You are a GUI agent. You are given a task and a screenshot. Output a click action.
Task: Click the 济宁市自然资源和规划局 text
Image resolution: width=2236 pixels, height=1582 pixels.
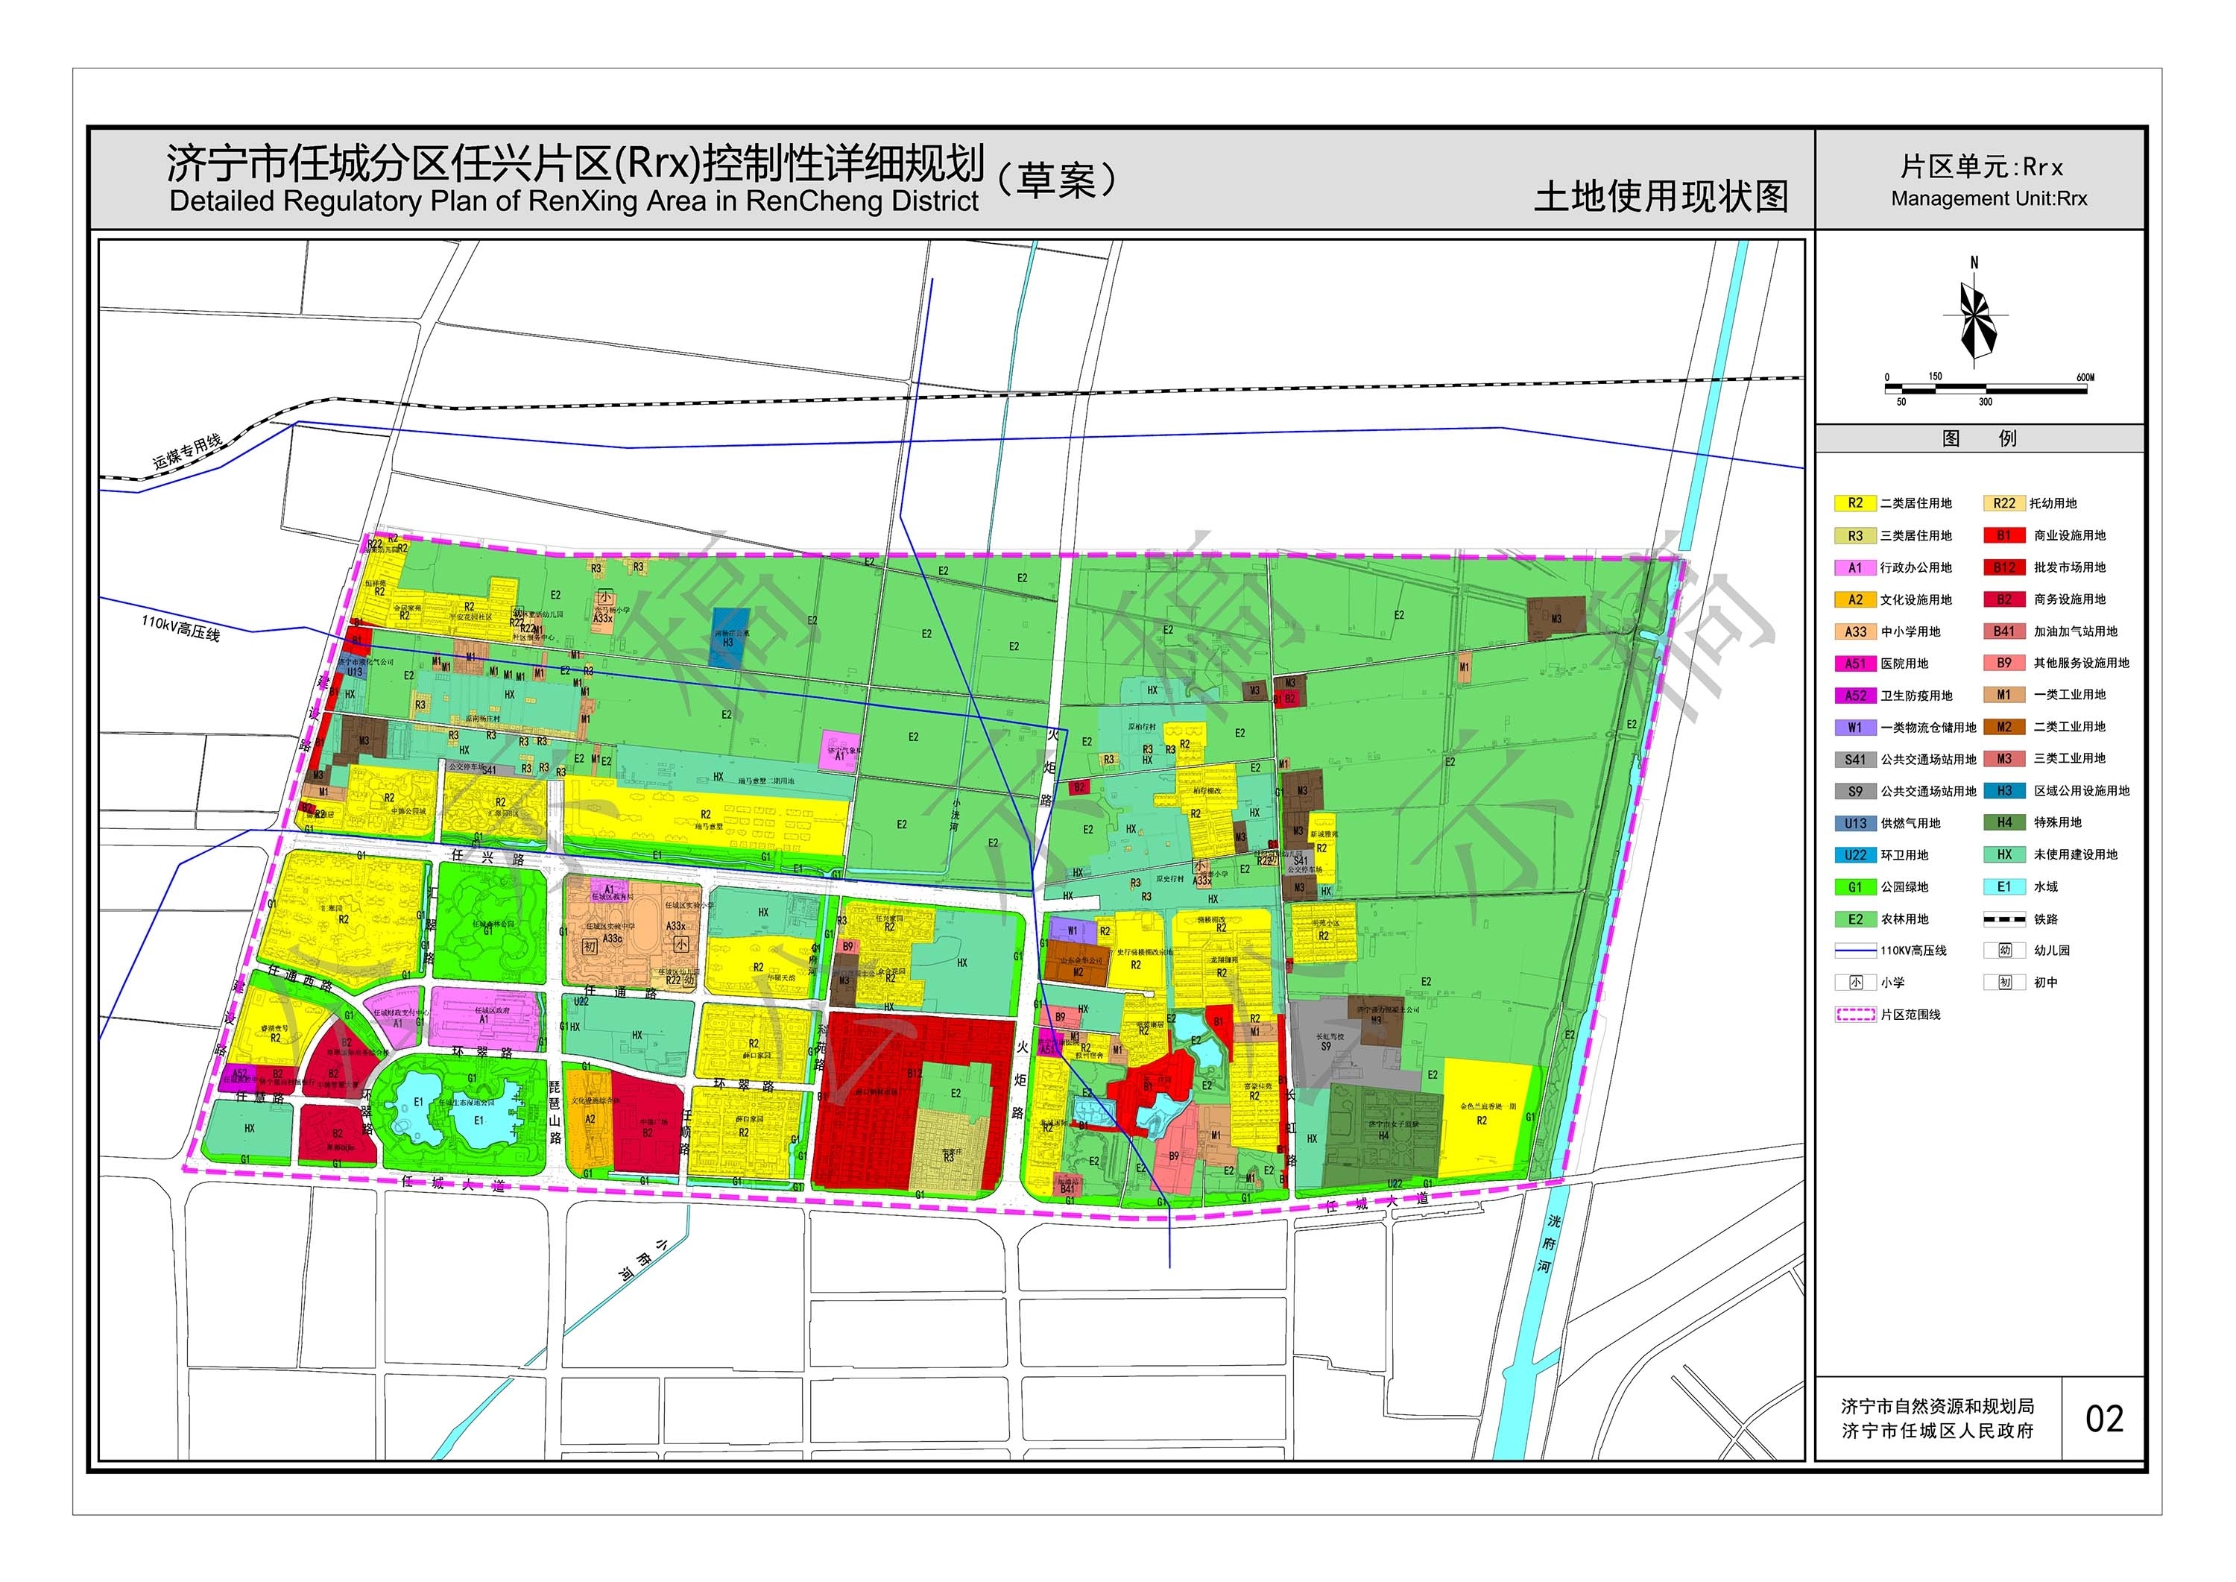1938,1407
